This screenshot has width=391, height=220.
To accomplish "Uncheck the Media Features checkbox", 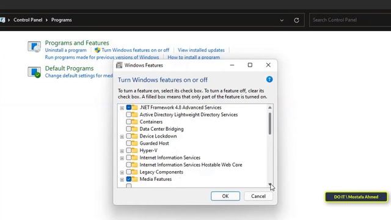I will [129, 179].
